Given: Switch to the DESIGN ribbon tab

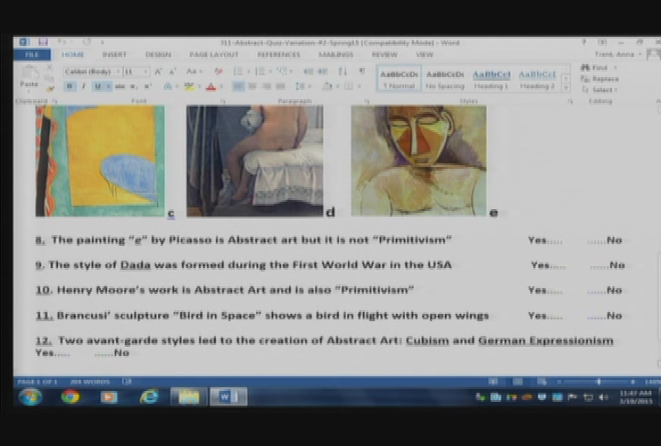Looking at the screenshot, I should (x=158, y=55).
